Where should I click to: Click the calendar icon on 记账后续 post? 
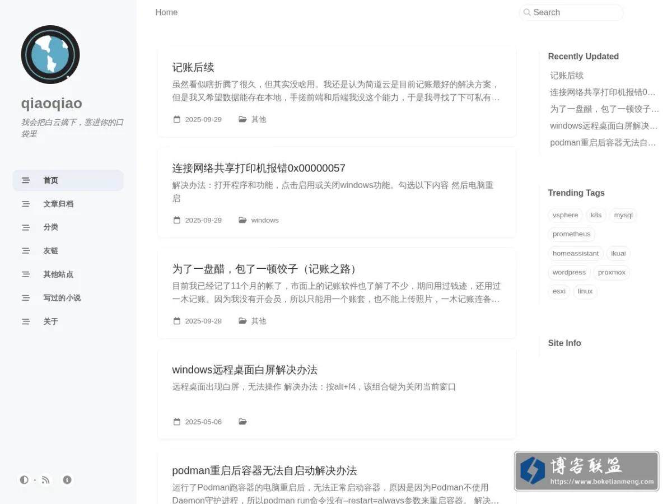[x=177, y=119]
